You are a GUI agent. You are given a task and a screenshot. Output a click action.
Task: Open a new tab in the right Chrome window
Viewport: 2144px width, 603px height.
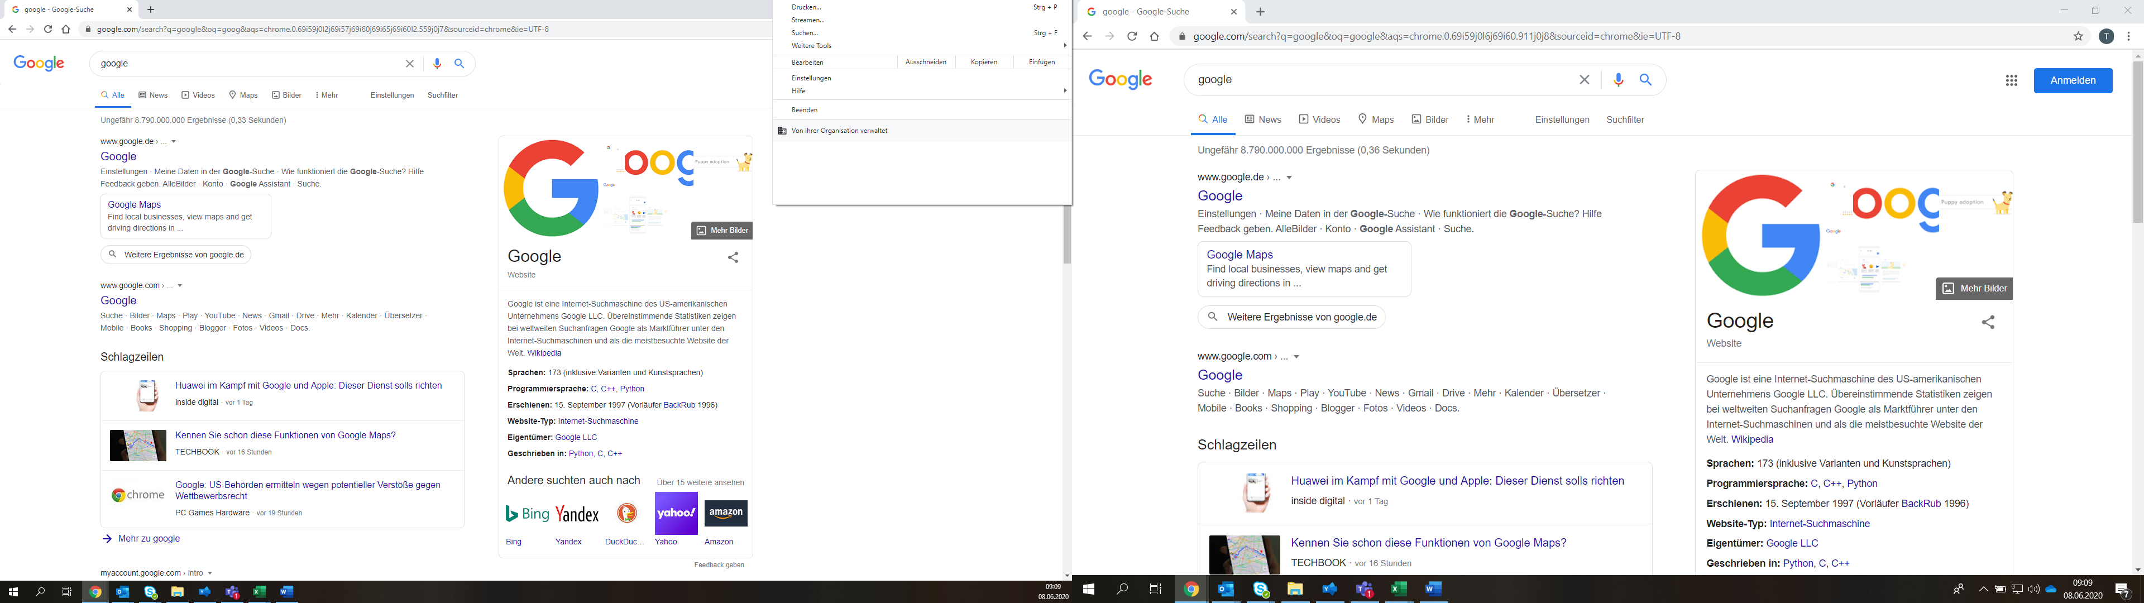coord(1260,12)
